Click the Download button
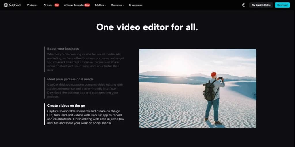 [282, 5]
